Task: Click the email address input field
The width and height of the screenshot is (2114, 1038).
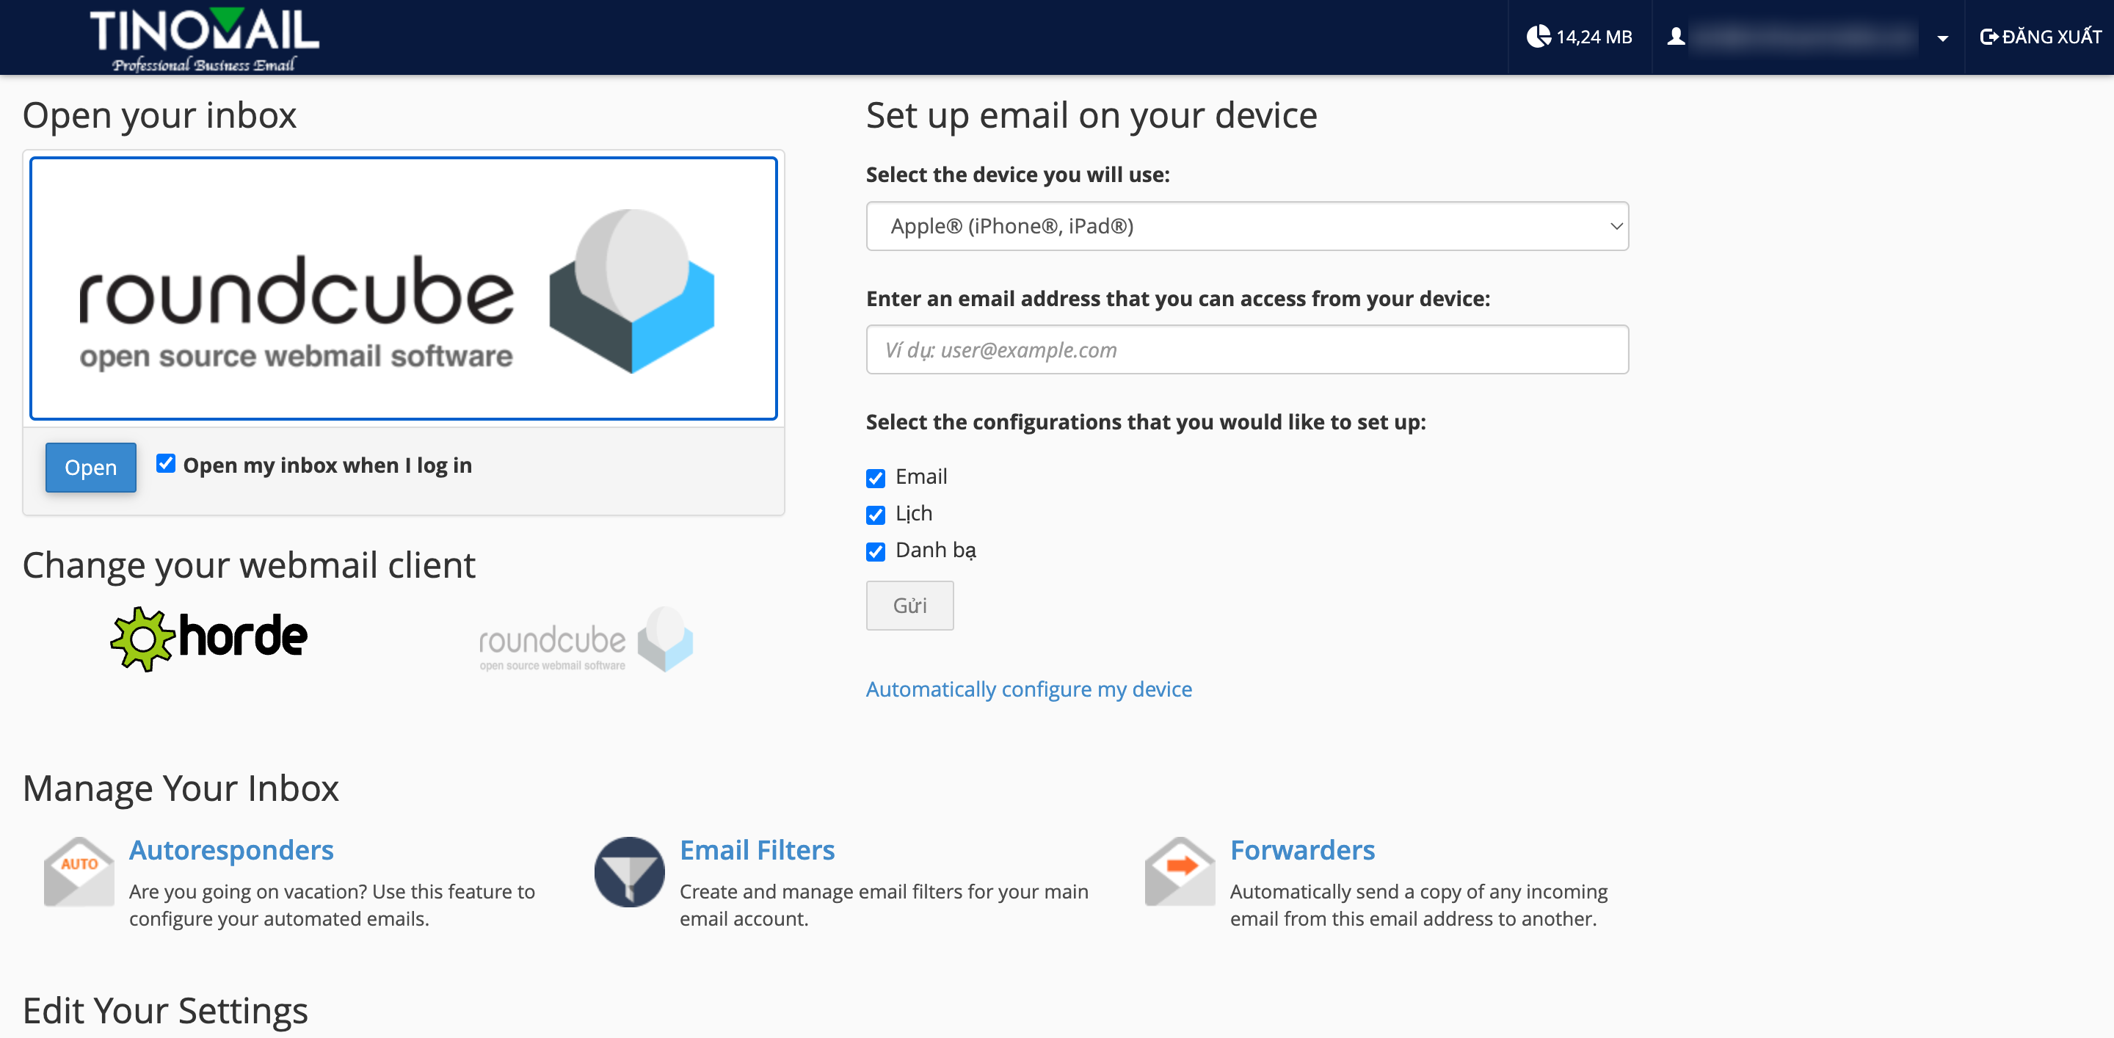Action: click(1246, 349)
